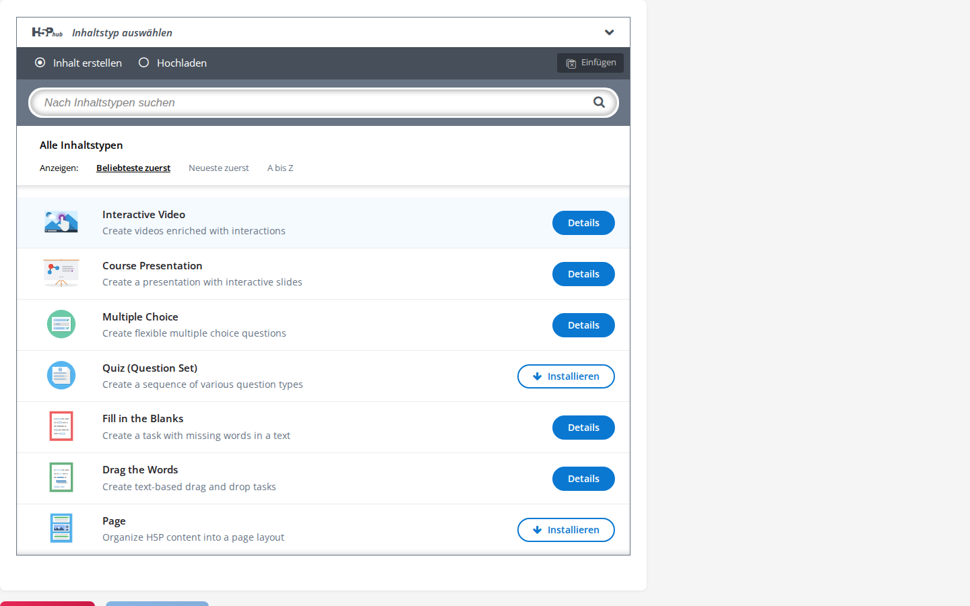Screen dimensions: 970x606
Task: Click the Fill in the Blanks icon
Action: click(61, 426)
